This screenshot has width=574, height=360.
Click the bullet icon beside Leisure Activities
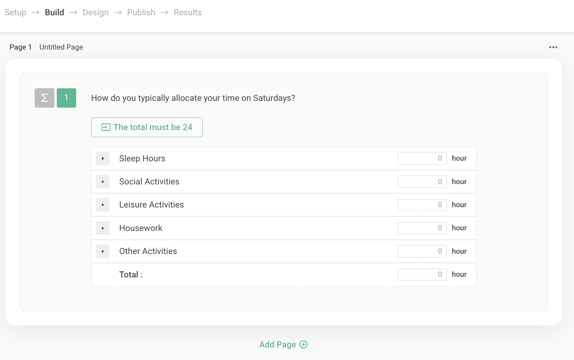103,205
